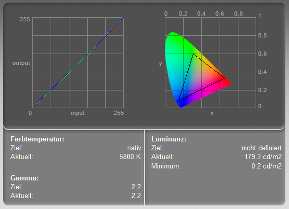Click the 'input' axis label
The image size is (289, 209).
(78, 113)
